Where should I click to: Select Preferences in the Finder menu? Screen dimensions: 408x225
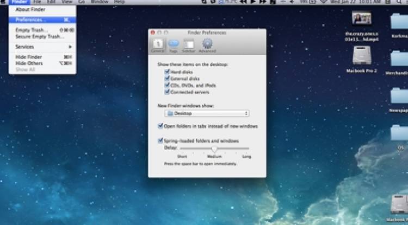tap(42, 20)
